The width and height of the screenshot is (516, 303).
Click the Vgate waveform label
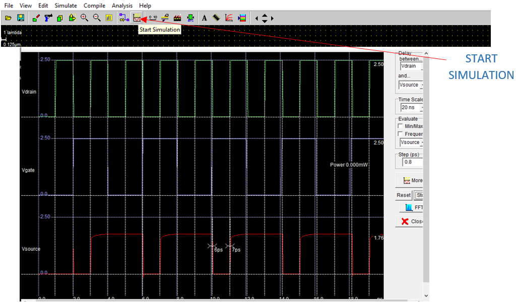[28, 170]
